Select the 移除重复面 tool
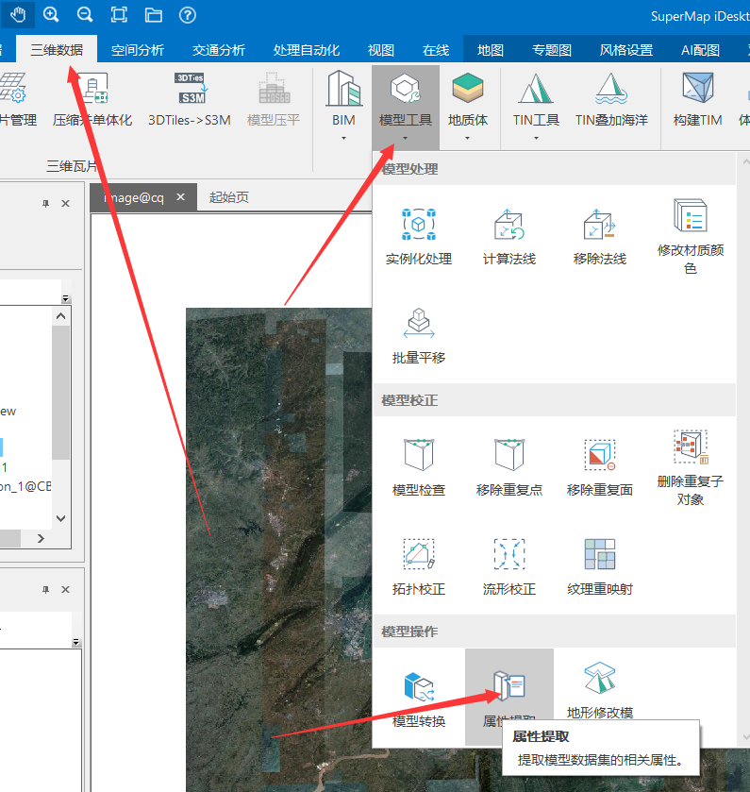Screen dimensions: 750x792 (600, 467)
